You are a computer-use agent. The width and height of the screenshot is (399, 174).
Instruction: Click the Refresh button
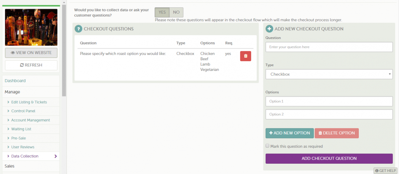(x=31, y=65)
